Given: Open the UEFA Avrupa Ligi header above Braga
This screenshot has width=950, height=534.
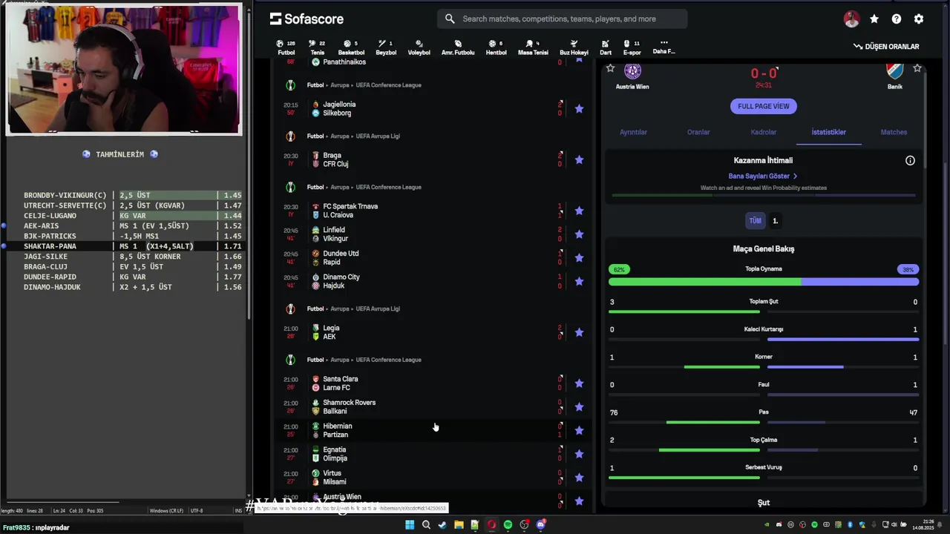Looking at the screenshot, I should coord(377,136).
